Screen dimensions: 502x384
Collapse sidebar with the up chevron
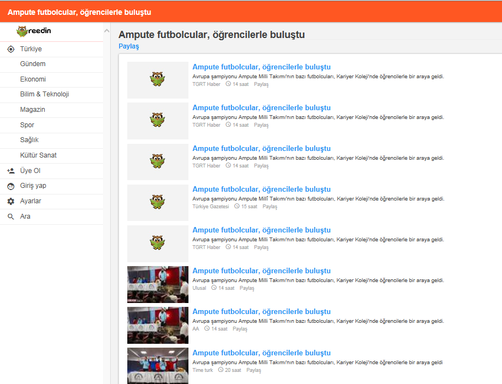[x=106, y=31]
